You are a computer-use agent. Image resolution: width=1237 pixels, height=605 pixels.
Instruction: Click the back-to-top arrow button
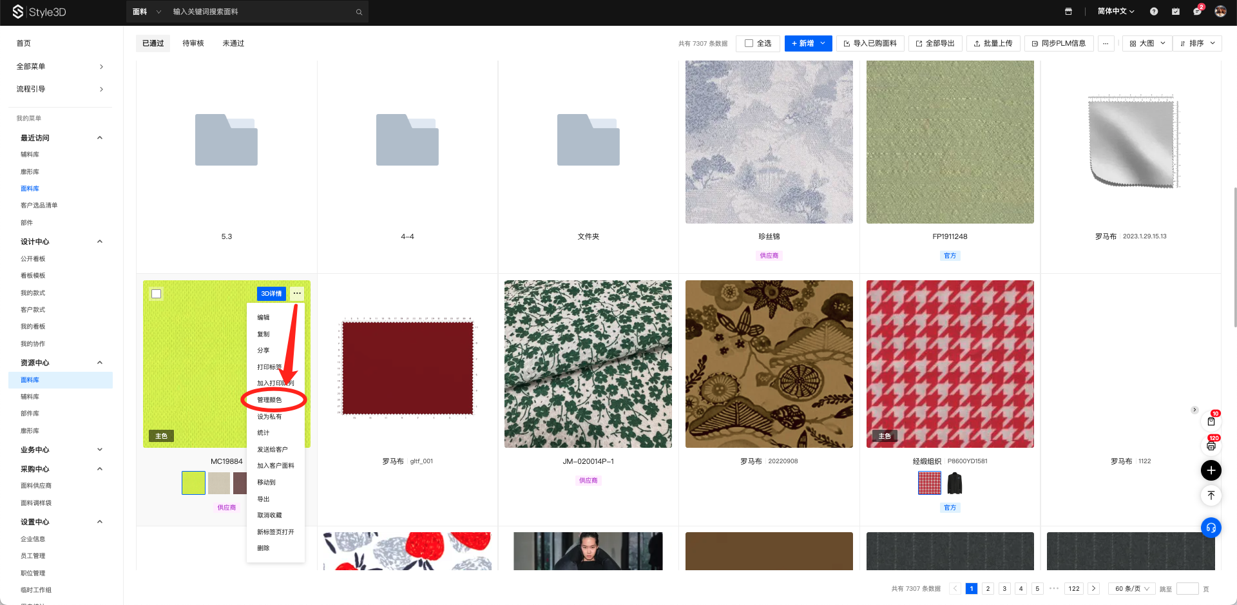1211,495
